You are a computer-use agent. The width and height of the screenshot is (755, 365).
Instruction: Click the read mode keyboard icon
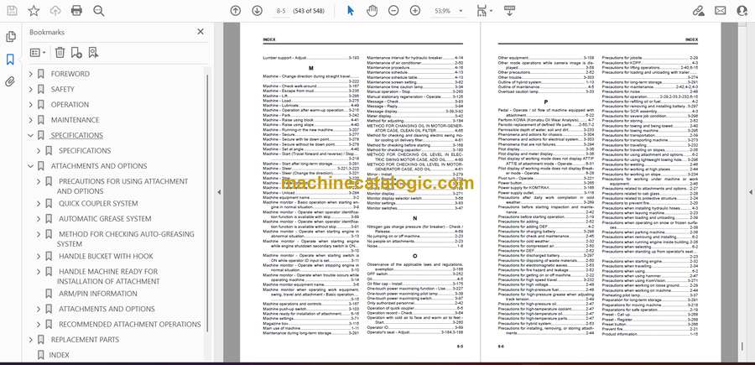coord(509,11)
